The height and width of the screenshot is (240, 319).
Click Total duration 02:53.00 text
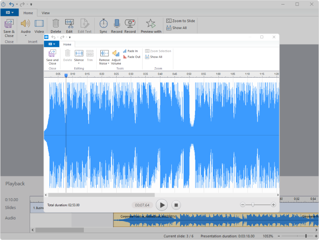(63, 205)
